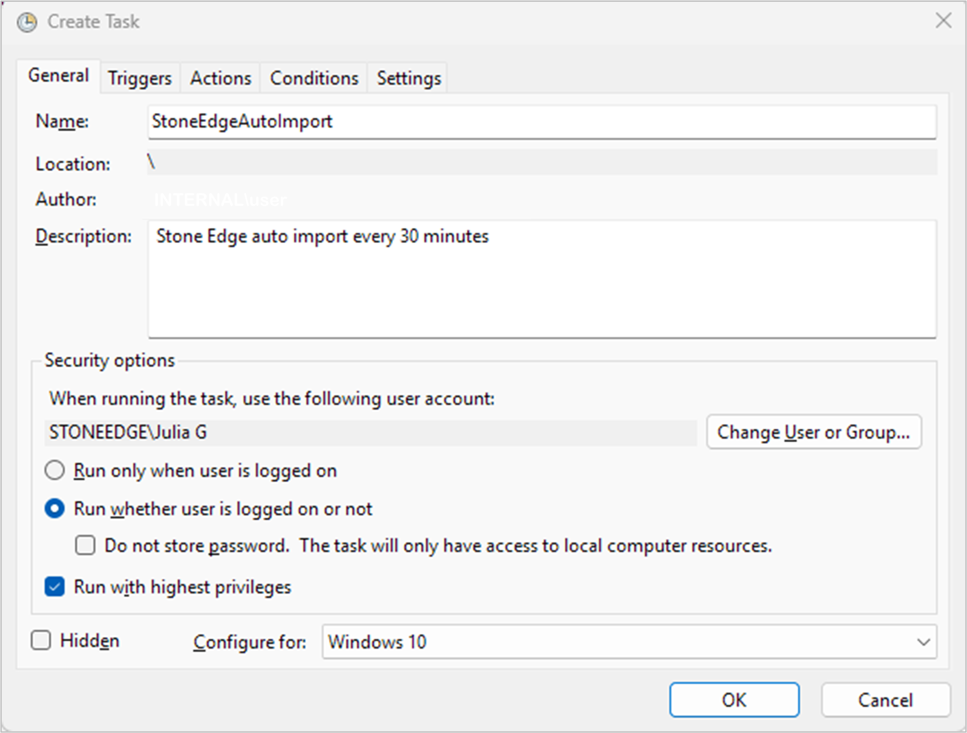The width and height of the screenshot is (967, 733).
Task: Close the Create Task dialog
Action: [943, 21]
